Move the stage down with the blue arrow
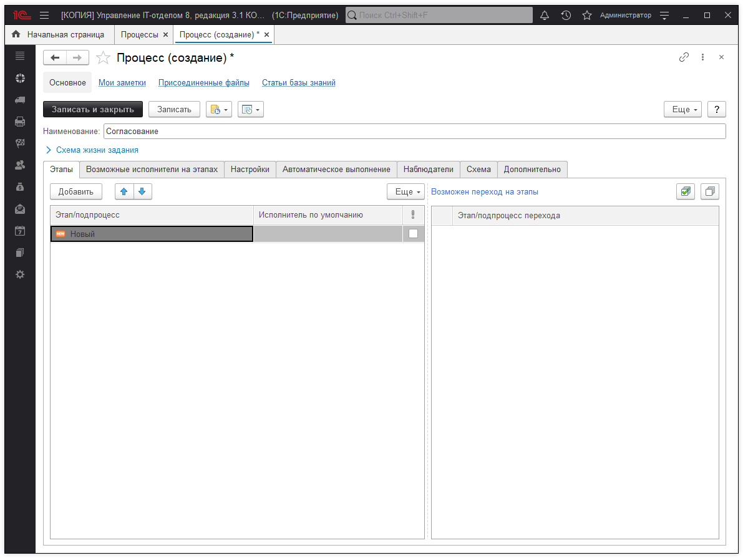 click(142, 191)
